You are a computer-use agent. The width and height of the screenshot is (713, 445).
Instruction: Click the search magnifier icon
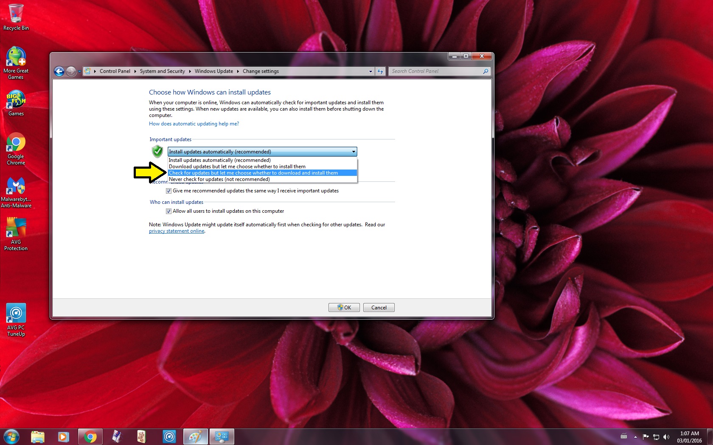coord(486,71)
